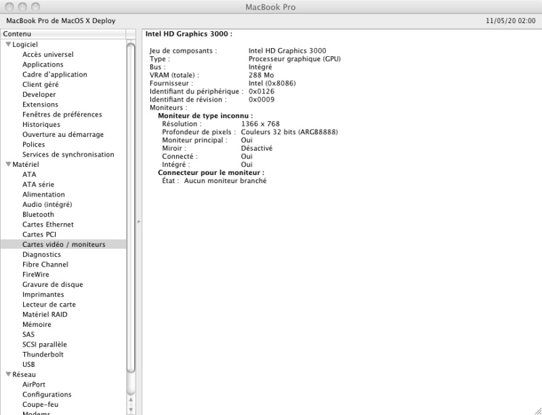This screenshot has width=542, height=415.
Task: Click the Contenu column header
Action: pyautogui.click(x=63, y=34)
